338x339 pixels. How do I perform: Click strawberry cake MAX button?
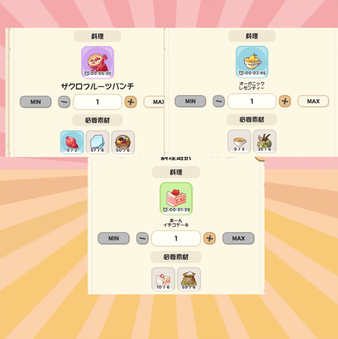point(238,238)
